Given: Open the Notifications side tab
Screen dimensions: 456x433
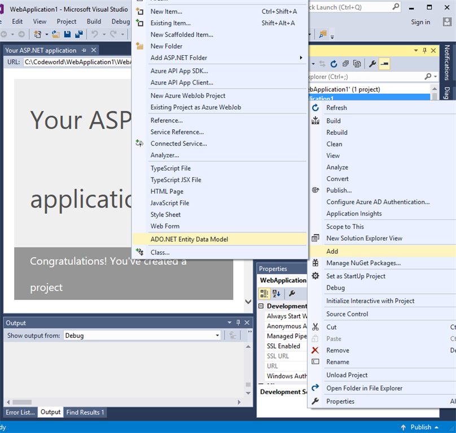Looking at the screenshot, I should tap(447, 63).
